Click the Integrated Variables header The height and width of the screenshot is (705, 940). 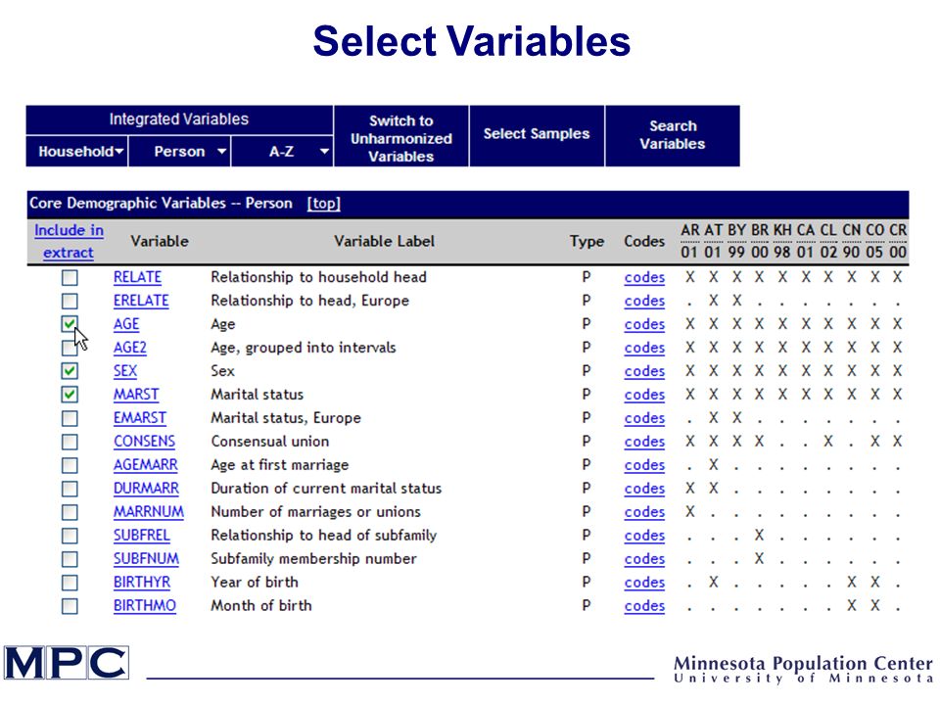(179, 119)
